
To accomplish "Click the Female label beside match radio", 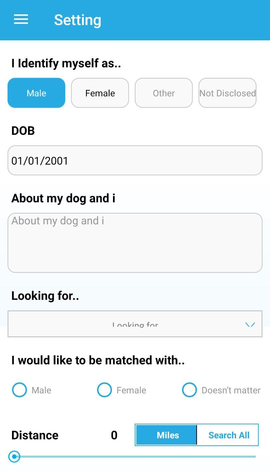I will tap(131, 390).
